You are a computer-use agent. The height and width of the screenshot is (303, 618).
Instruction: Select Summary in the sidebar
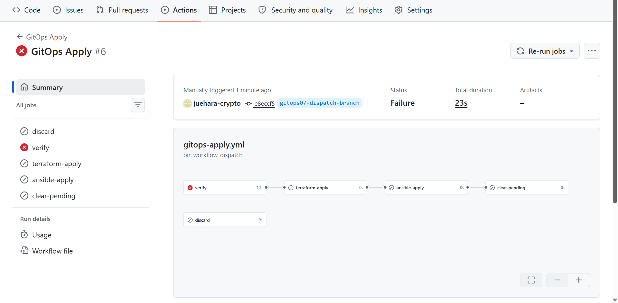[80, 87]
